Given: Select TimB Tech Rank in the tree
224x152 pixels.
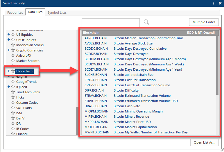Looking at the screenshot, I should click(x=28, y=92).
